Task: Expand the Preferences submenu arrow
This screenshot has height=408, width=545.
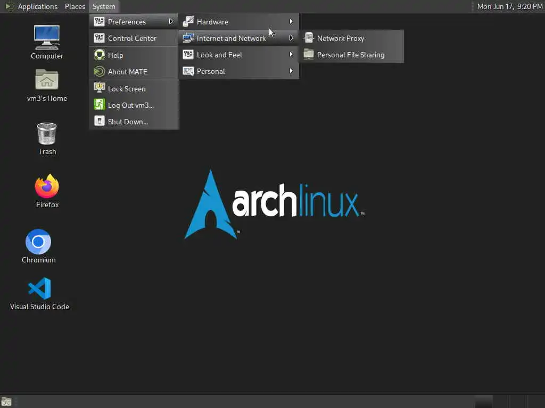Action: pos(171,21)
